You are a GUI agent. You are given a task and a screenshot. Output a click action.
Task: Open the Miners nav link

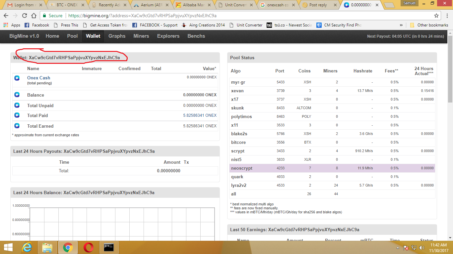click(x=141, y=36)
